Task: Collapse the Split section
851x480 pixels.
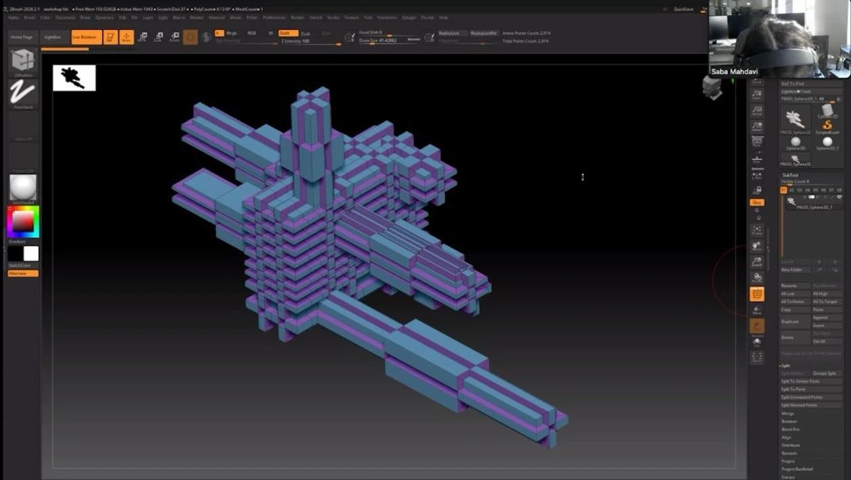Action: click(786, 365)
